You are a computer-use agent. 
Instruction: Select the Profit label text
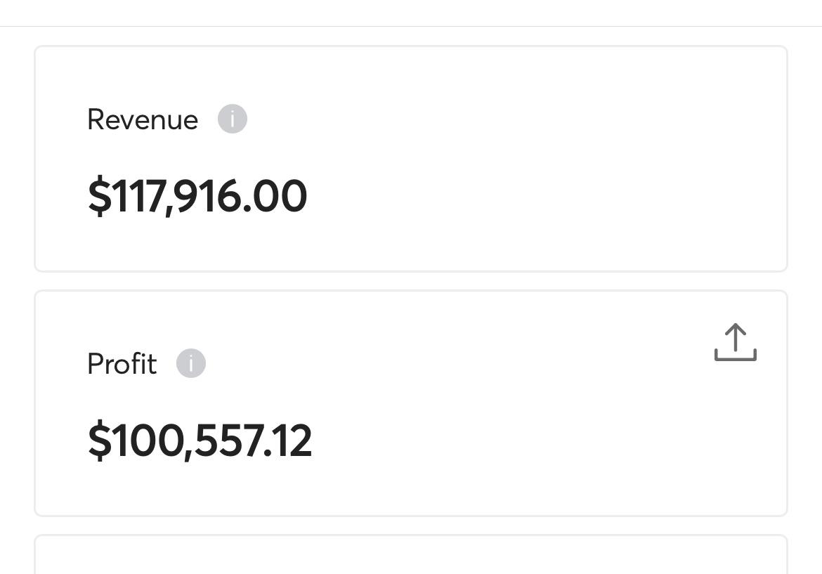(122, 364)
